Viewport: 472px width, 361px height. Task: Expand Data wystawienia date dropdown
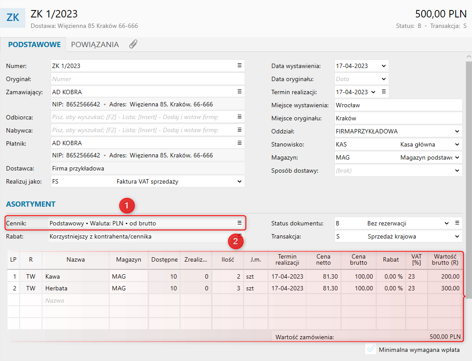pyautogui.click(x=383, y=66)
